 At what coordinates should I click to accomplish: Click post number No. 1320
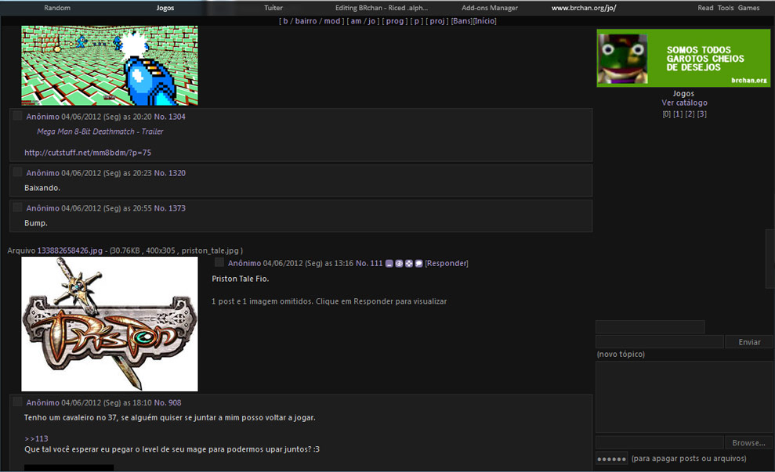click(x=169, y=173)
